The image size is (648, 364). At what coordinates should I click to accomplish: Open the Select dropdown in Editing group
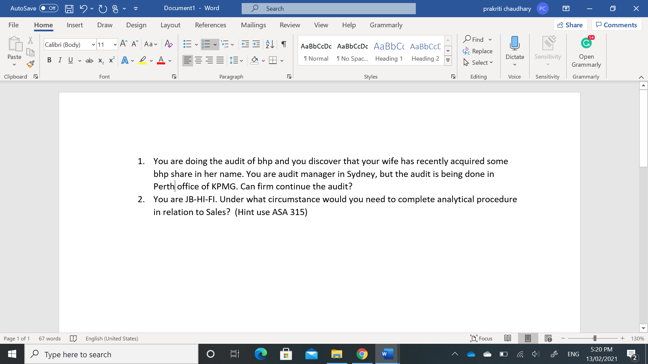tap(478, 62)
